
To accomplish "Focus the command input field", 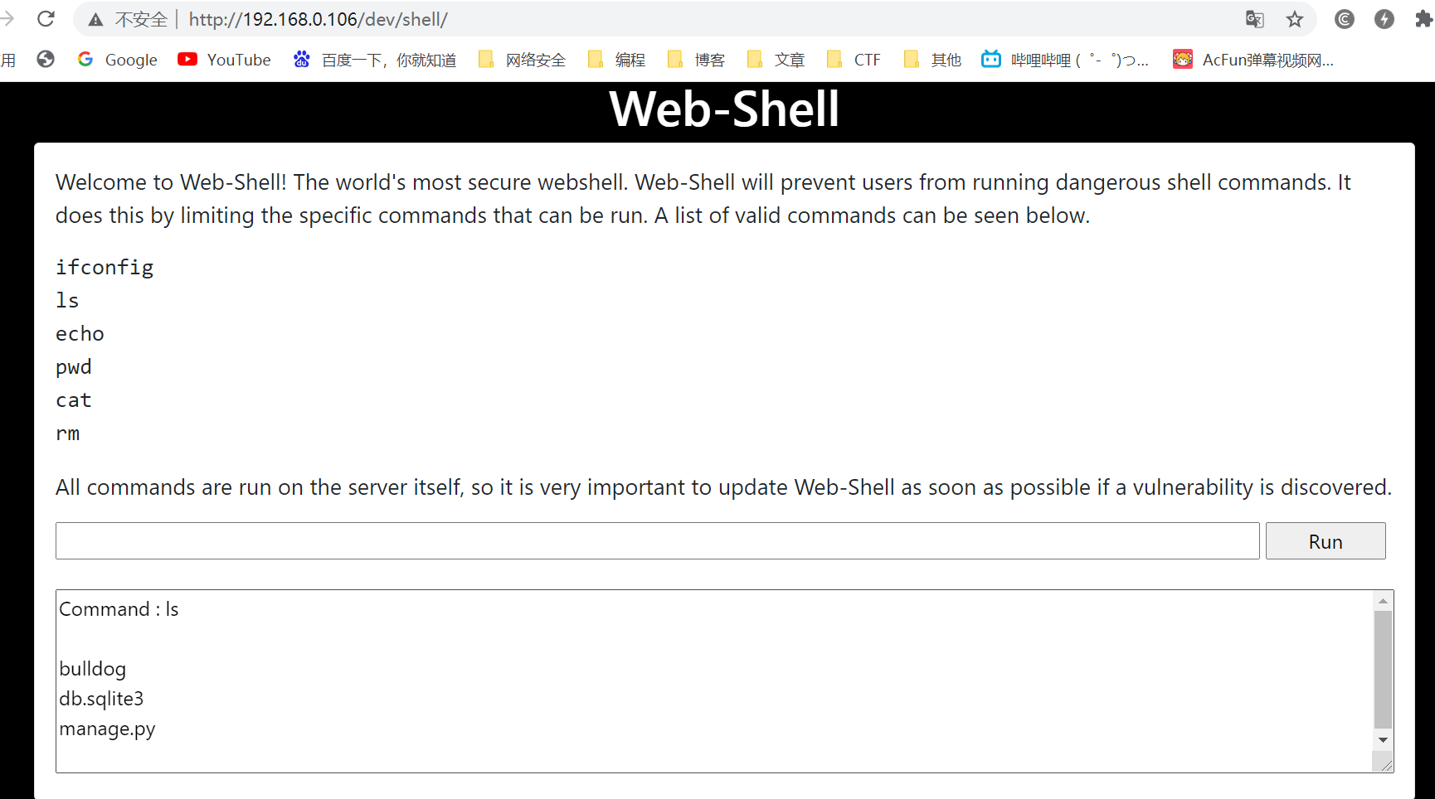I will [x=658, y=541].
